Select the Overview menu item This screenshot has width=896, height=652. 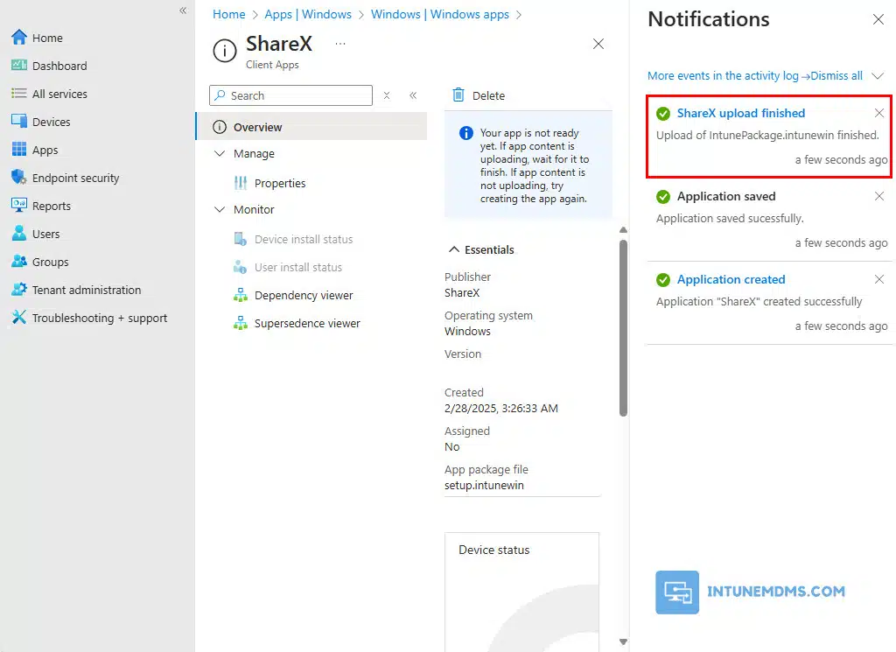point(257,127)
